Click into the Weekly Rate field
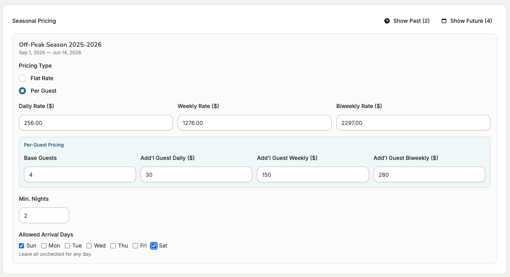 pyautogui.click(x=254, y=123)
